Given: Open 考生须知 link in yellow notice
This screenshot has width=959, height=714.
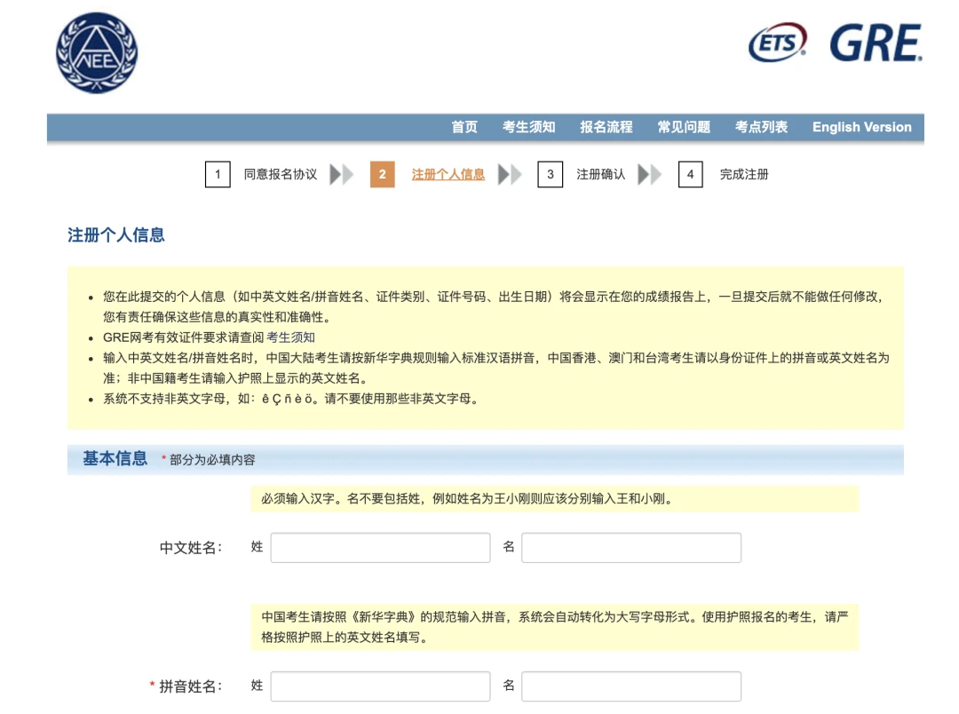Looking at the screenshot, I should [291, 337].
